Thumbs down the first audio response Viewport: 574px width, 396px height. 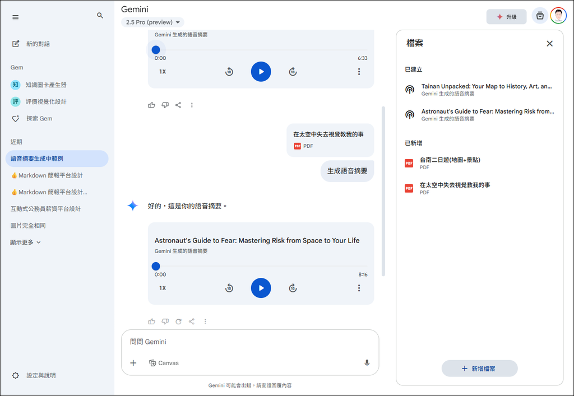point(165,105)
